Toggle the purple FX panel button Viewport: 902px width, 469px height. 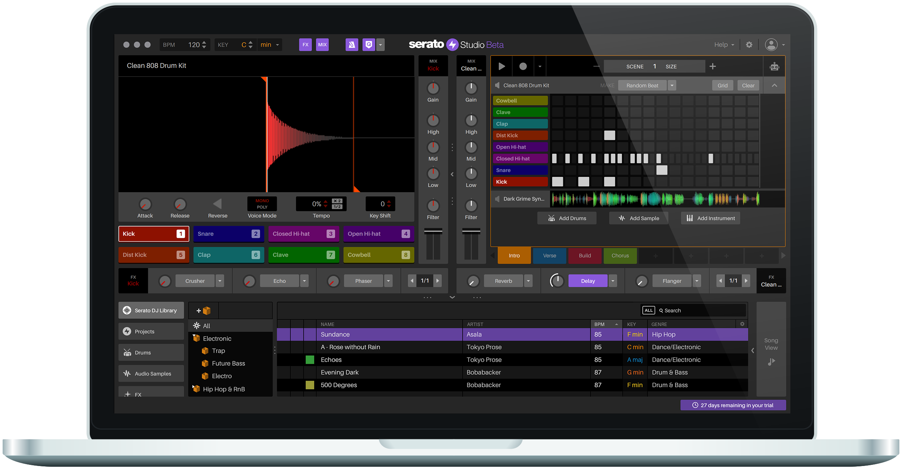305,45
